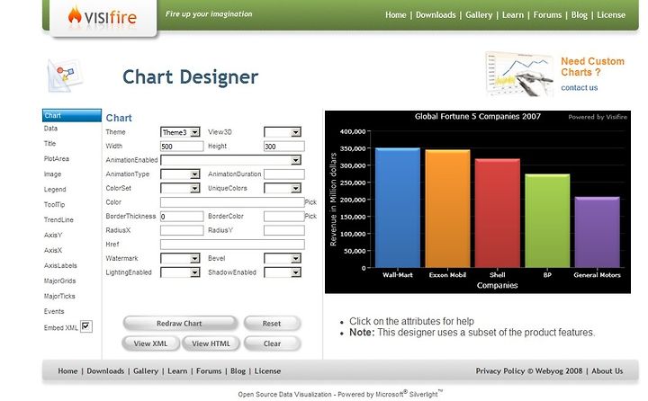Open Gallery in top navigation
Viewport: 648px width, 401px height.
click(x=479, y=15)
